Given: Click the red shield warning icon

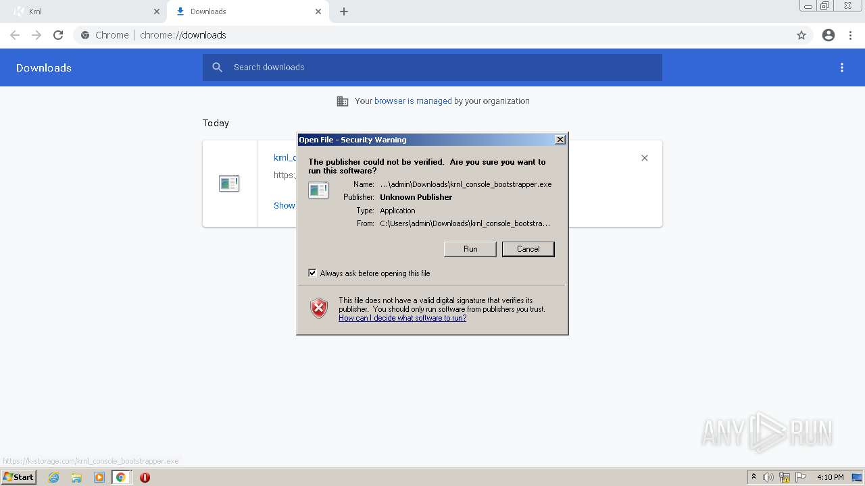Looking at the screenshot, I should 319,308.
